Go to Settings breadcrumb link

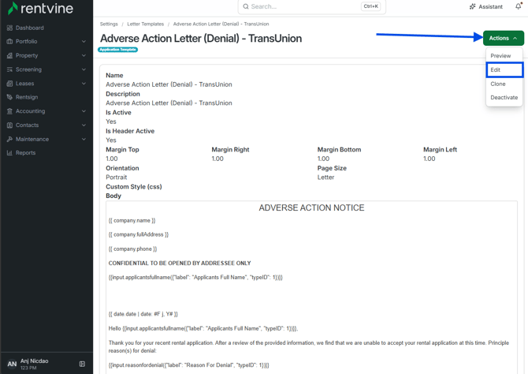109,24
